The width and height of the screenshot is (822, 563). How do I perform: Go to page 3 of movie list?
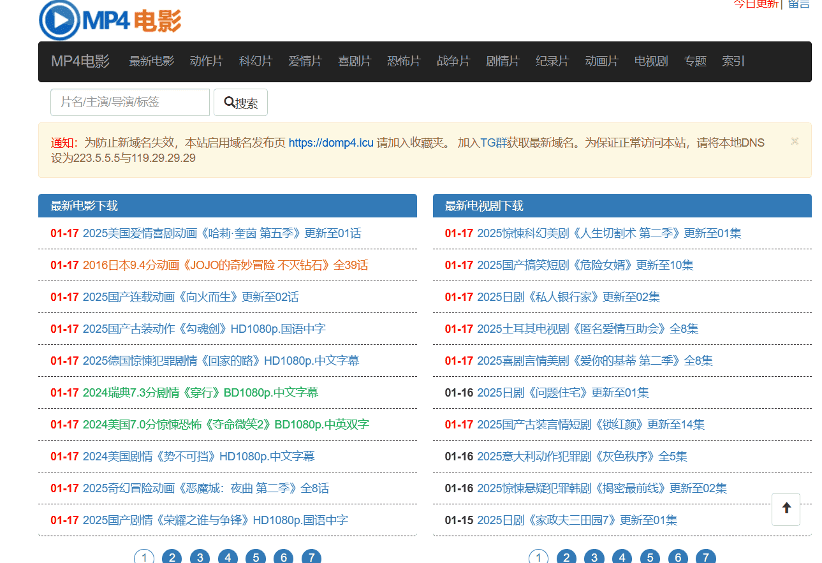pyautogui.click(x=200, y=558)
